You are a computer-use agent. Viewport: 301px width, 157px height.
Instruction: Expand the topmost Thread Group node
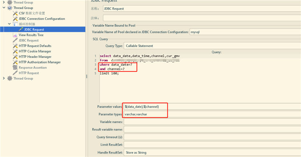tap(4, 2)
